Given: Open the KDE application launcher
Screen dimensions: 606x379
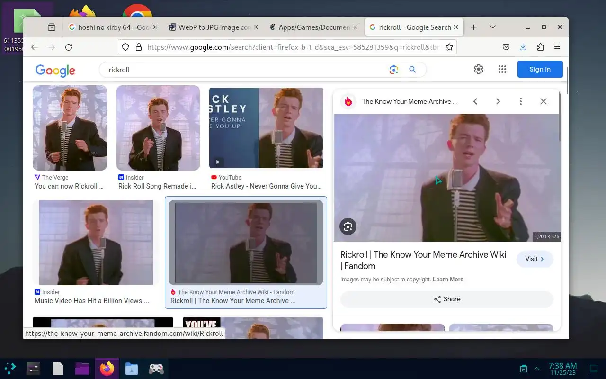Looking at the screenshot, I should coord(10,368).
